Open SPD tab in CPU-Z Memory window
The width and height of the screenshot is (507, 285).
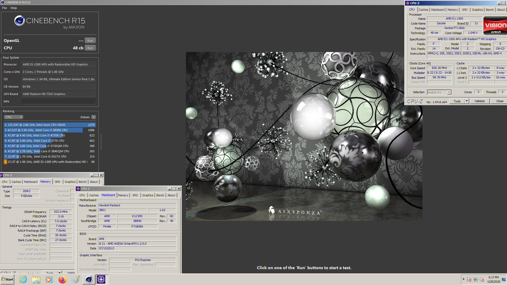57,182
